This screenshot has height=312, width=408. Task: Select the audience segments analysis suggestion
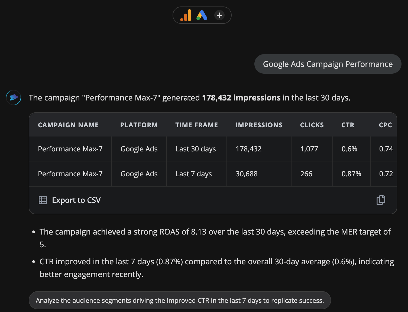point(180,300)
